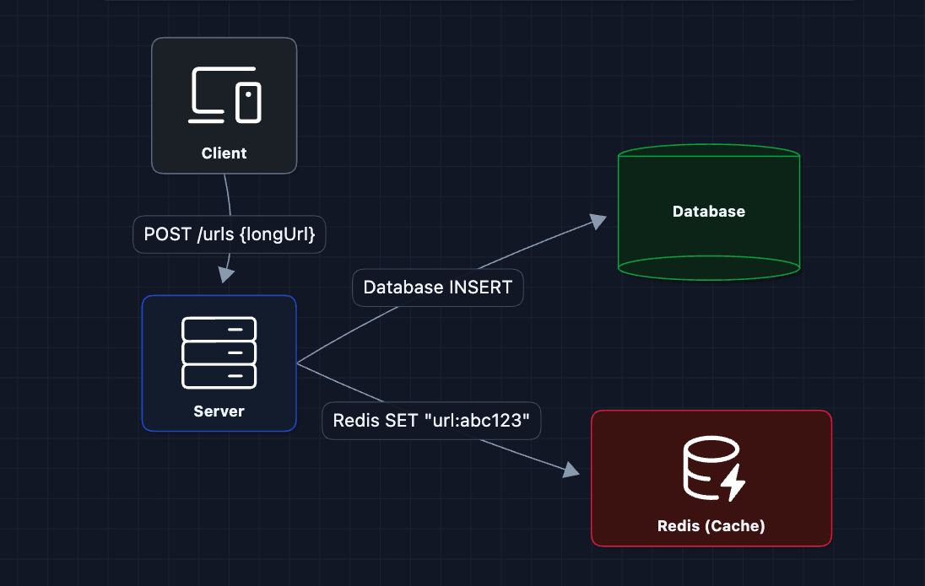The height and width of the screenshot is (586, 925).
Task: Click the arrowhead pointing into Server node
Action: click(224, 275)
